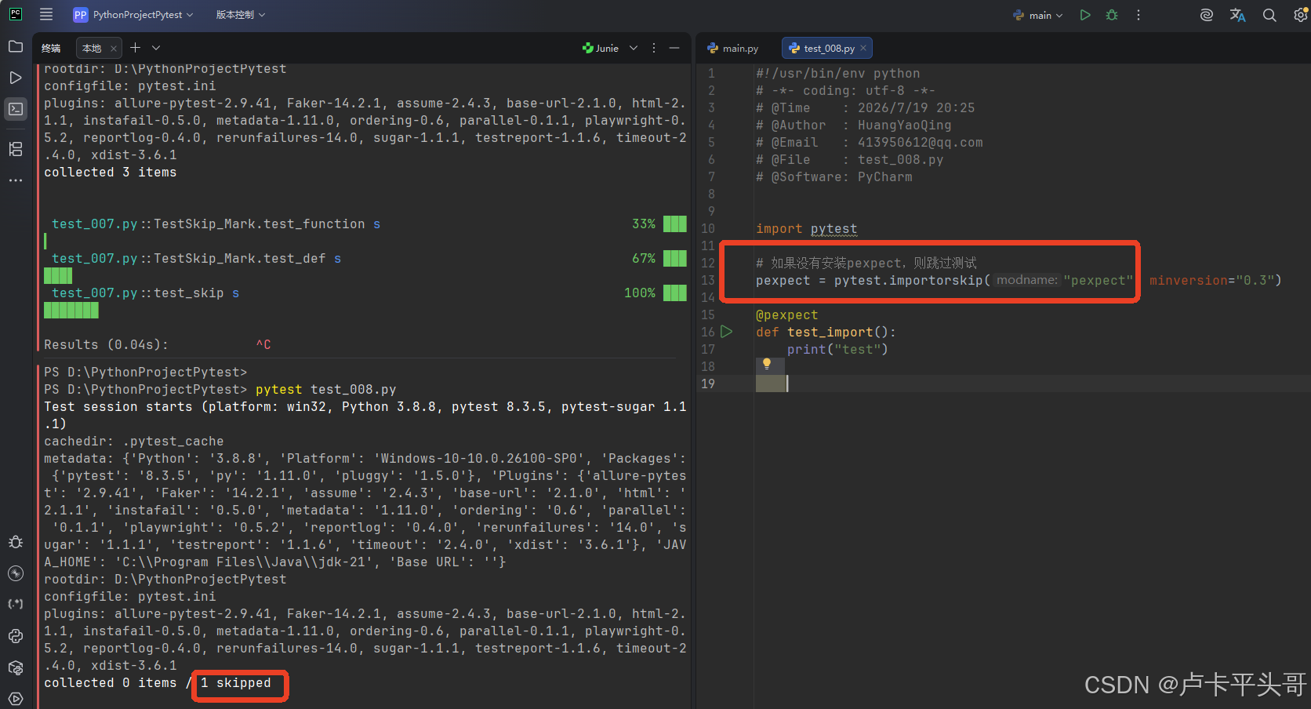Screen dimensions: 1311x709
Task: Click the intention lightbulb in the editor
Action: click(767, 364)
